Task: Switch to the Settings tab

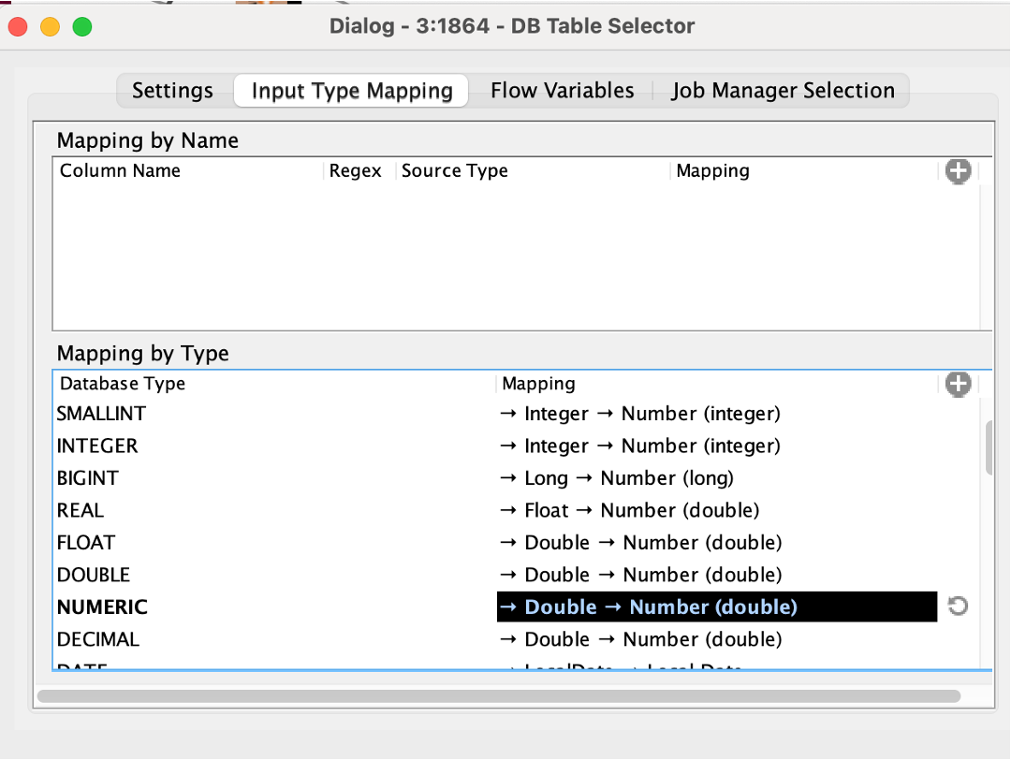Action: tap(172, 90)
